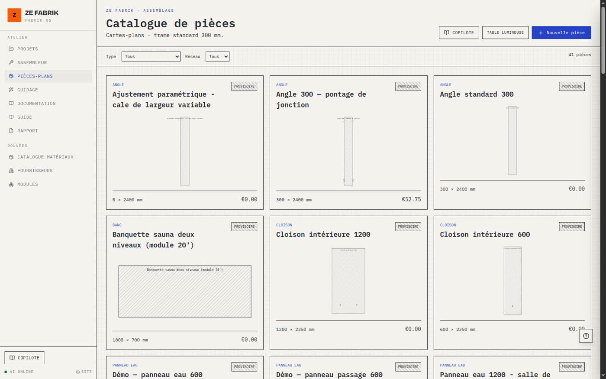Open Catalogue matériaux
Image resolution: width=606 pixels, height=379 pixels.
pyautogui.click(x=48, y=157)
